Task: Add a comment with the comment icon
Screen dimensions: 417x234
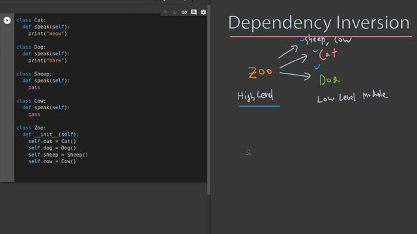Action: (194, 12)
